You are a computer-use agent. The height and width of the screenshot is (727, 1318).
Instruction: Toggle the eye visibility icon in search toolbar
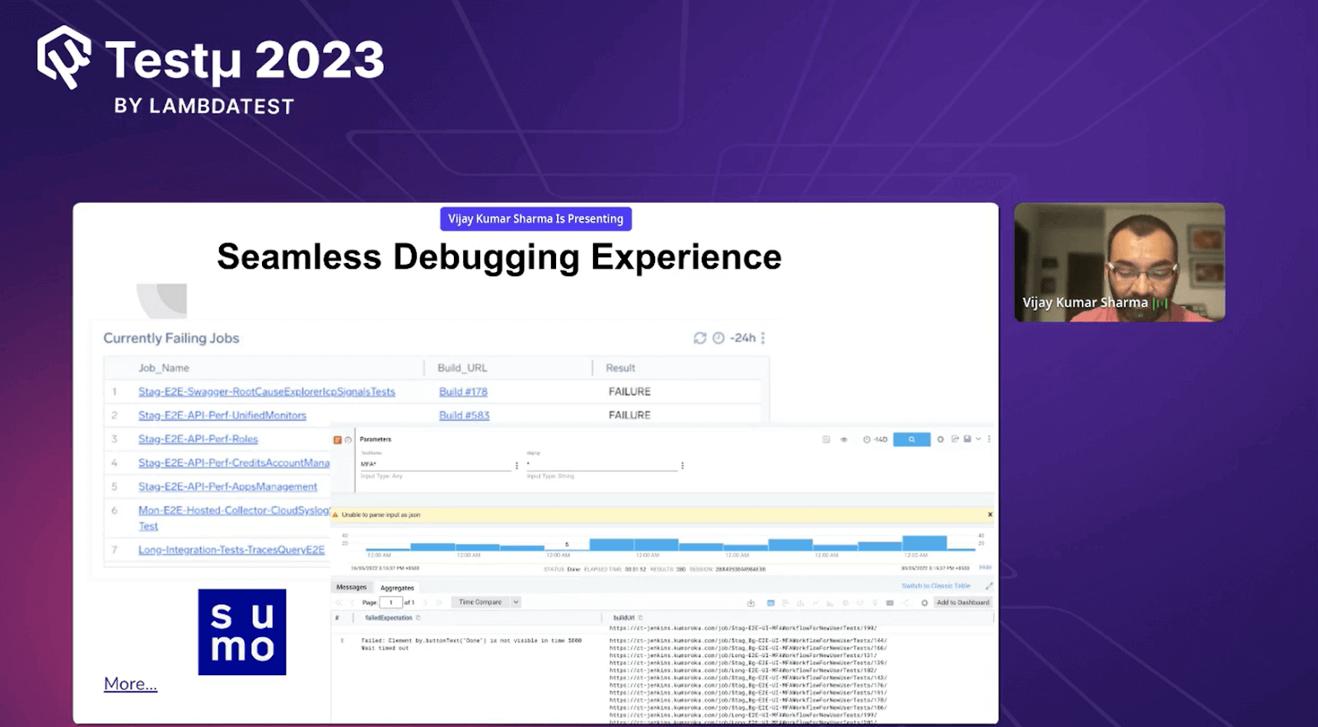point(844,439)
